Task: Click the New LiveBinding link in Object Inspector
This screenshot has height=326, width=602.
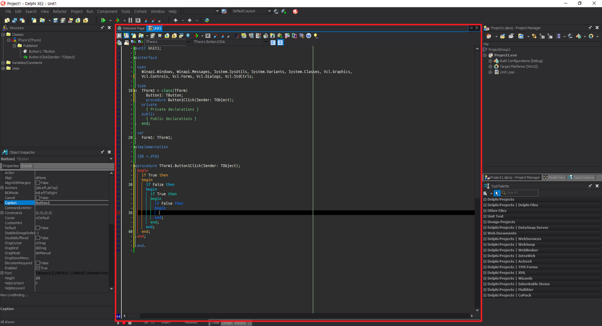Action: [x=13, y=294]
